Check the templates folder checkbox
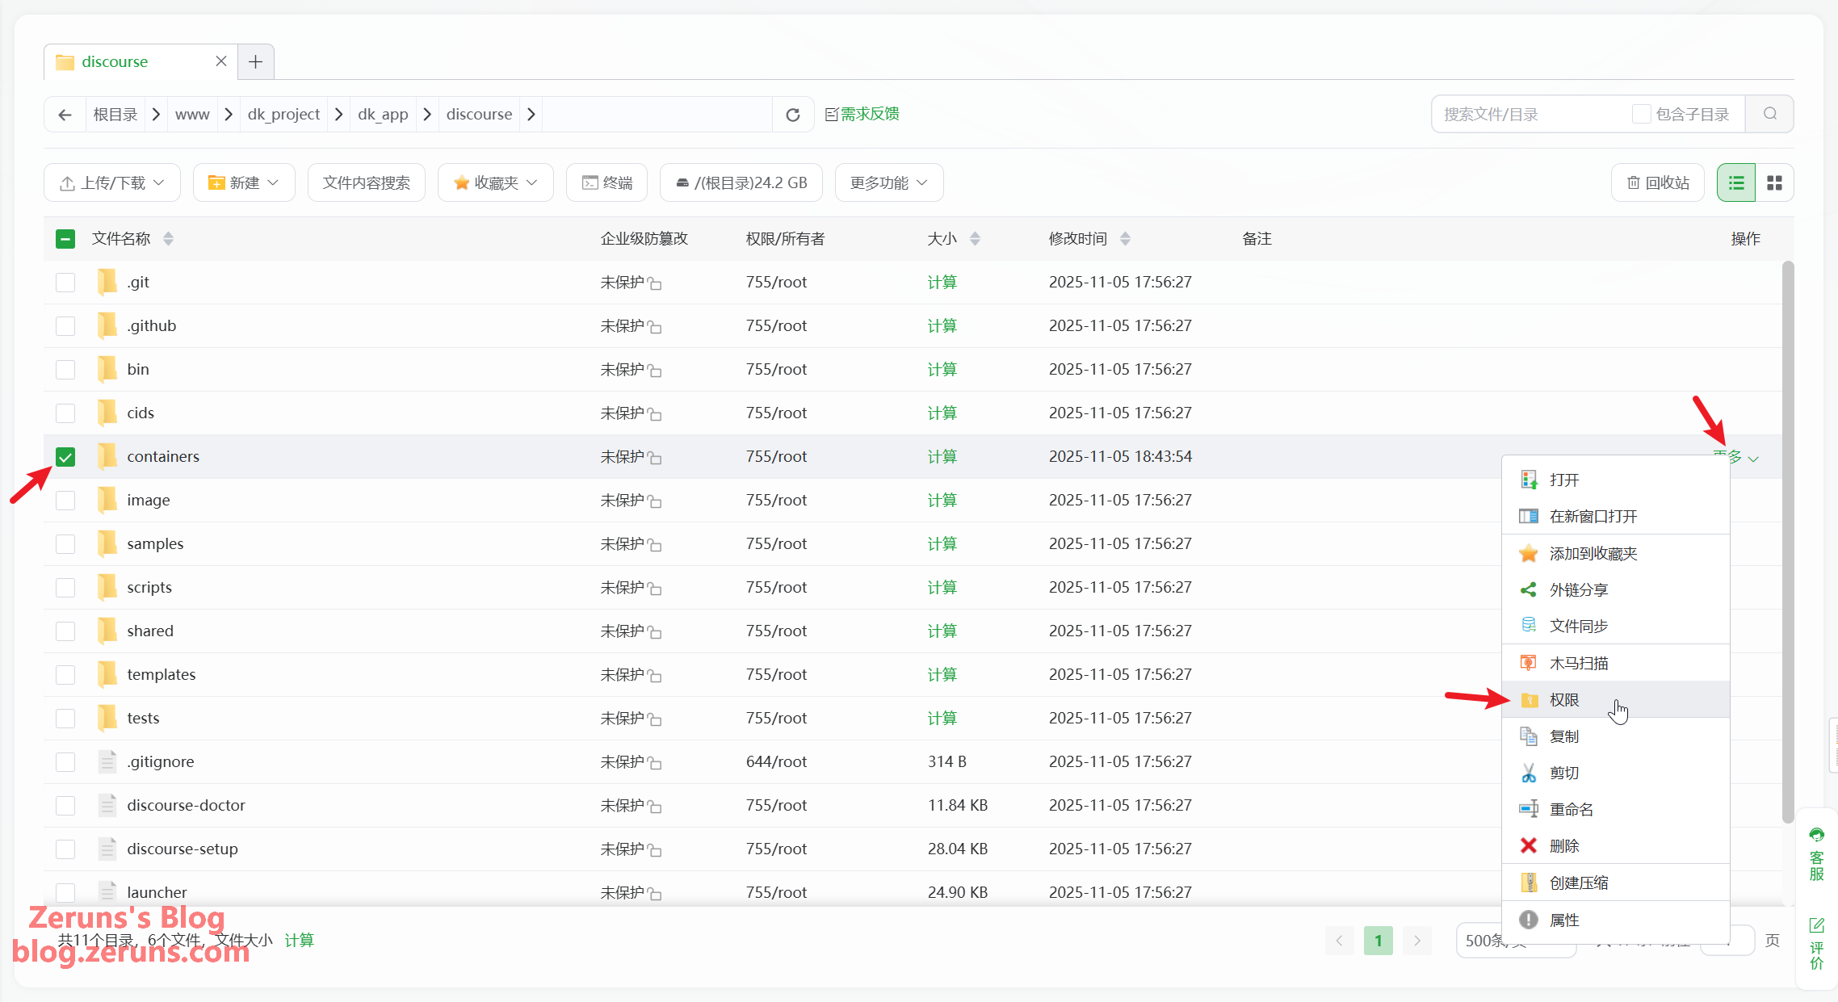 65,675
